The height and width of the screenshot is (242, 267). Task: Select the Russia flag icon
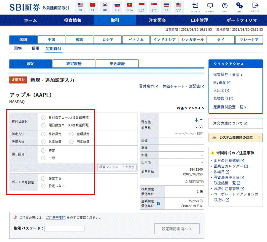(x=117, y=7)
